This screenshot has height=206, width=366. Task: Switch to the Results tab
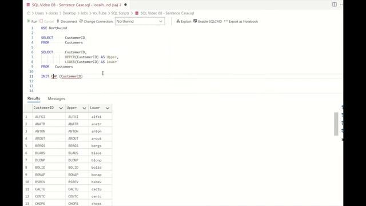pos(34,98)
